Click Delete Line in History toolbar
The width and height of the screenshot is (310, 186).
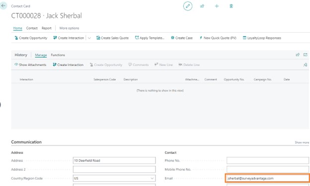tap(189, 65)
